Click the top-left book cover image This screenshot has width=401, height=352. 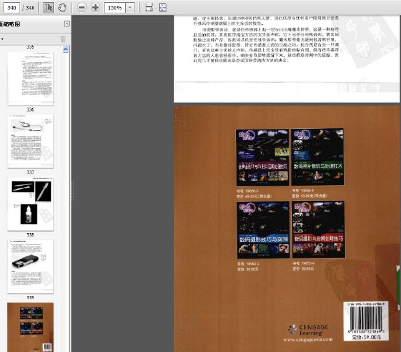(263, 157)
